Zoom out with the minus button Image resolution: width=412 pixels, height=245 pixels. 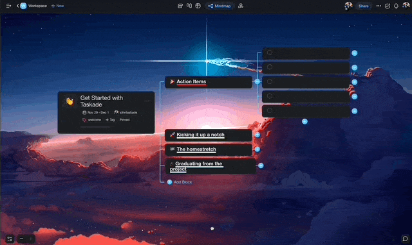coord(21,239)
